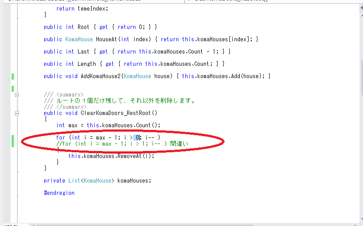The width and height of the screenshot is (363, 226).
Task: Click 'KomaHouse' return type of HouseAt
Action: [x=79, y=39]
